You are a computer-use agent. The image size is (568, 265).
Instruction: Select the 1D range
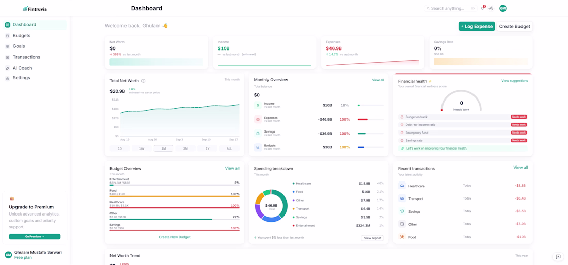tap(120, 148)
